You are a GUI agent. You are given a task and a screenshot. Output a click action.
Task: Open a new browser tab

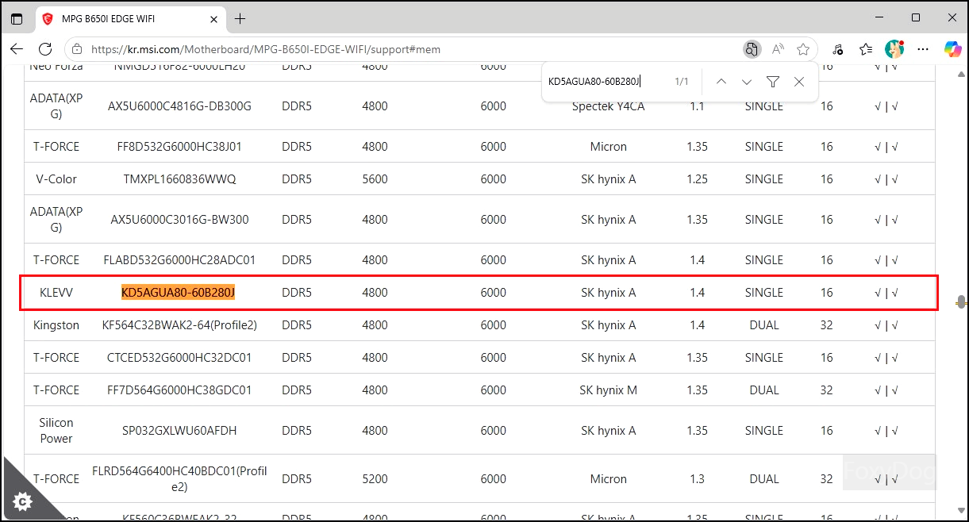(x=240, y=18)
